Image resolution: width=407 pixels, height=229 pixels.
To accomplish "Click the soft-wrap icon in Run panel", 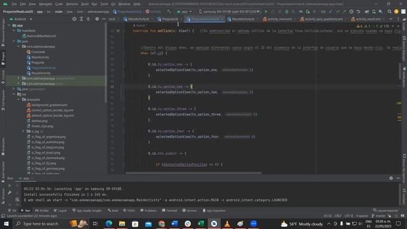I will 17,200.
